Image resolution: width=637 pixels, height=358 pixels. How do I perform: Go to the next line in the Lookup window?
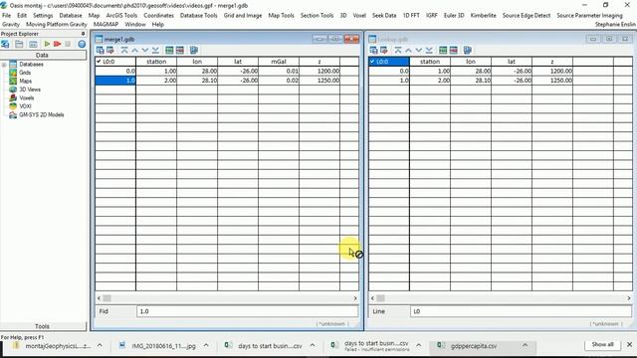419,50
